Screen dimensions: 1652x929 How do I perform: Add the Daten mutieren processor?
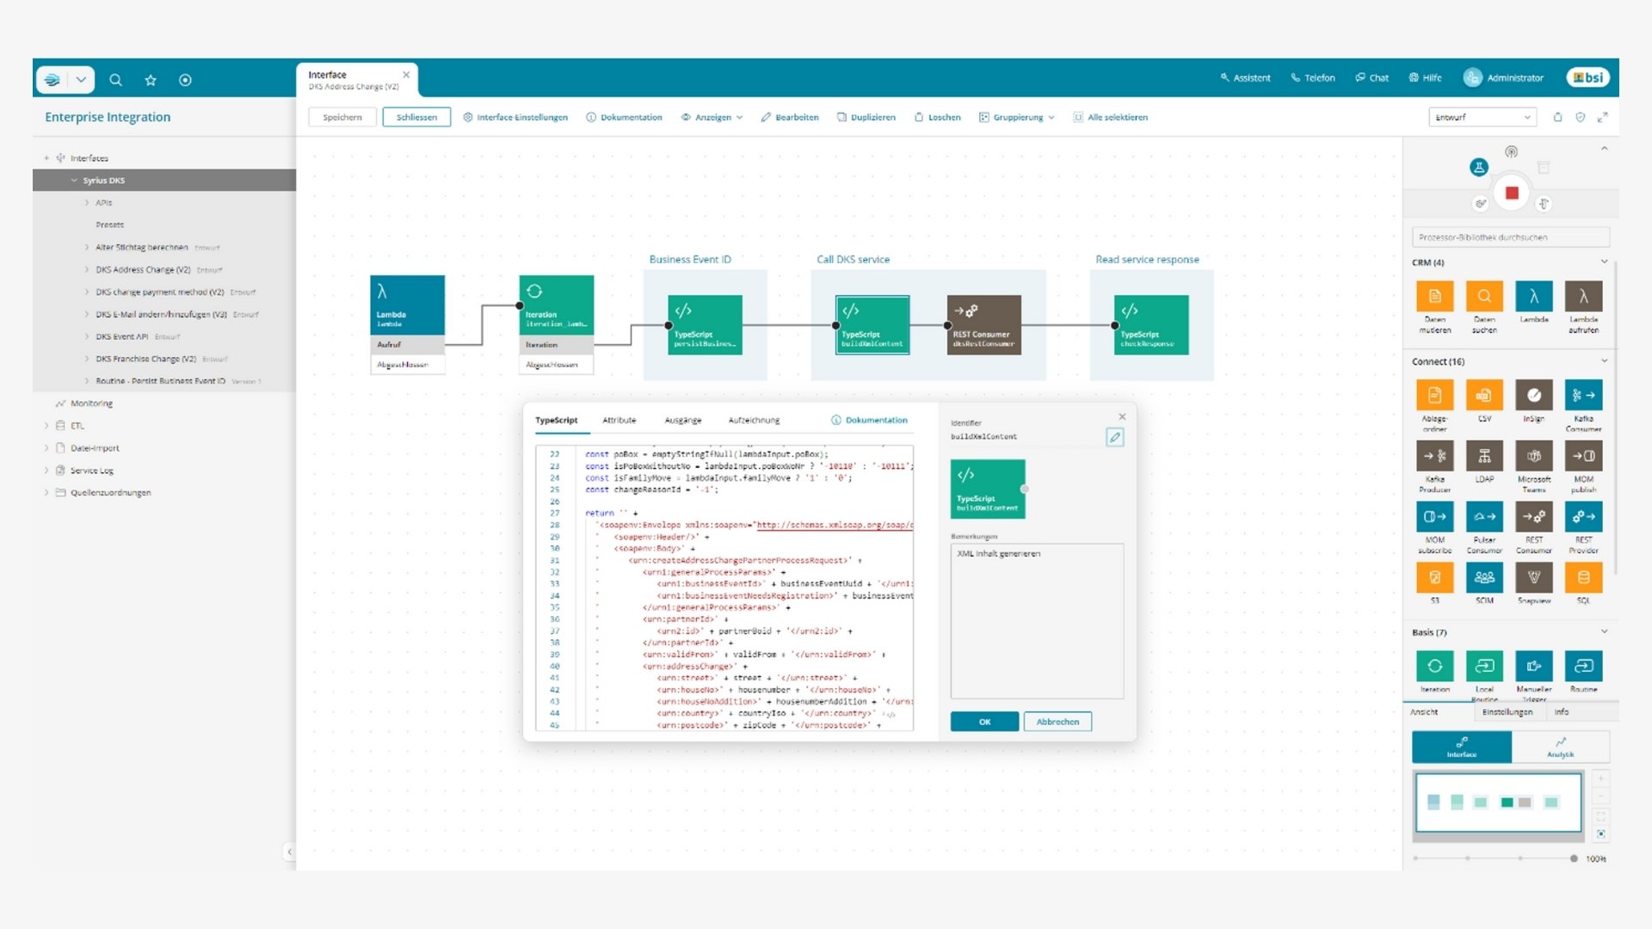coord(1434,297)
